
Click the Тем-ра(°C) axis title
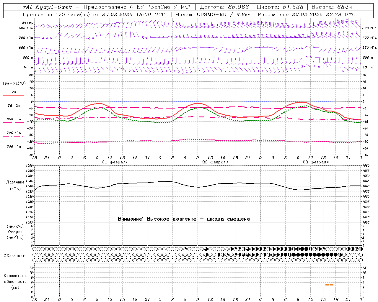[14, 83]
